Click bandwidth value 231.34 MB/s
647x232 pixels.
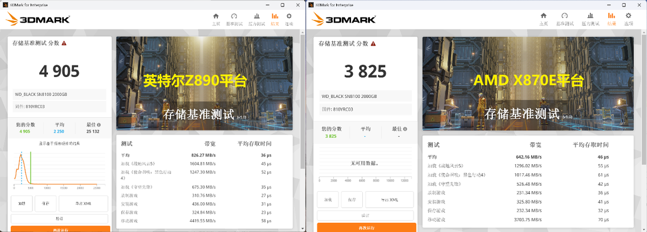click(529, 193)
